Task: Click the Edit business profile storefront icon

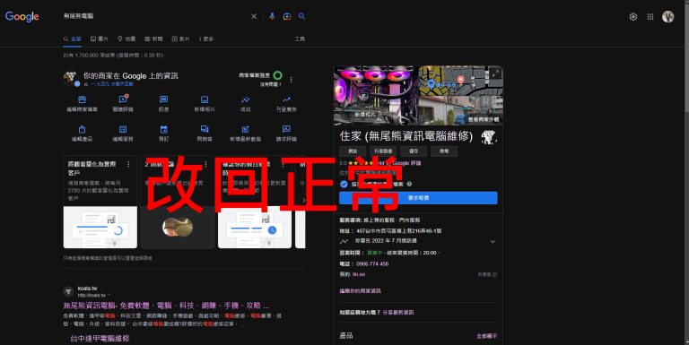Action: [x=82, y=99]
